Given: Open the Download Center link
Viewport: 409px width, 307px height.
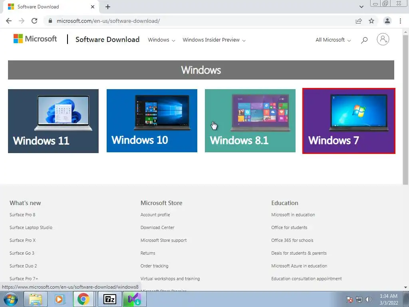Looking at the screenshot, I should [157, 227].
